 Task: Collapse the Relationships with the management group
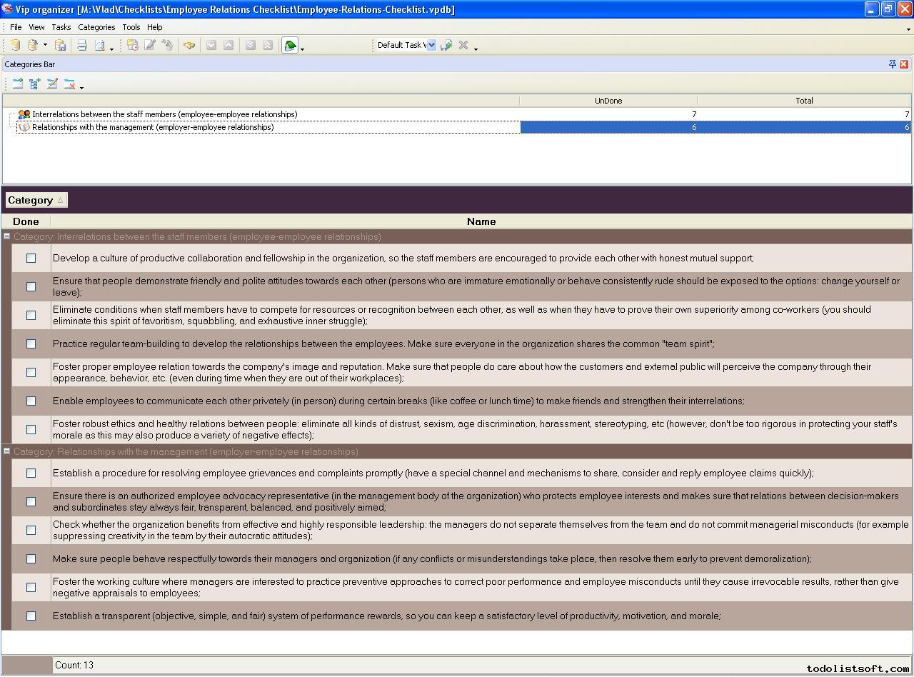(x=6, y=451)
